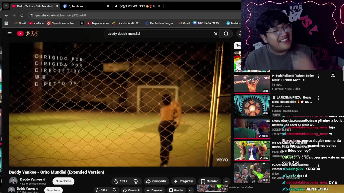Screen dimensions: 344x193
Task: Open the YouTube hamburger guide menu
Action: [9, 34]
